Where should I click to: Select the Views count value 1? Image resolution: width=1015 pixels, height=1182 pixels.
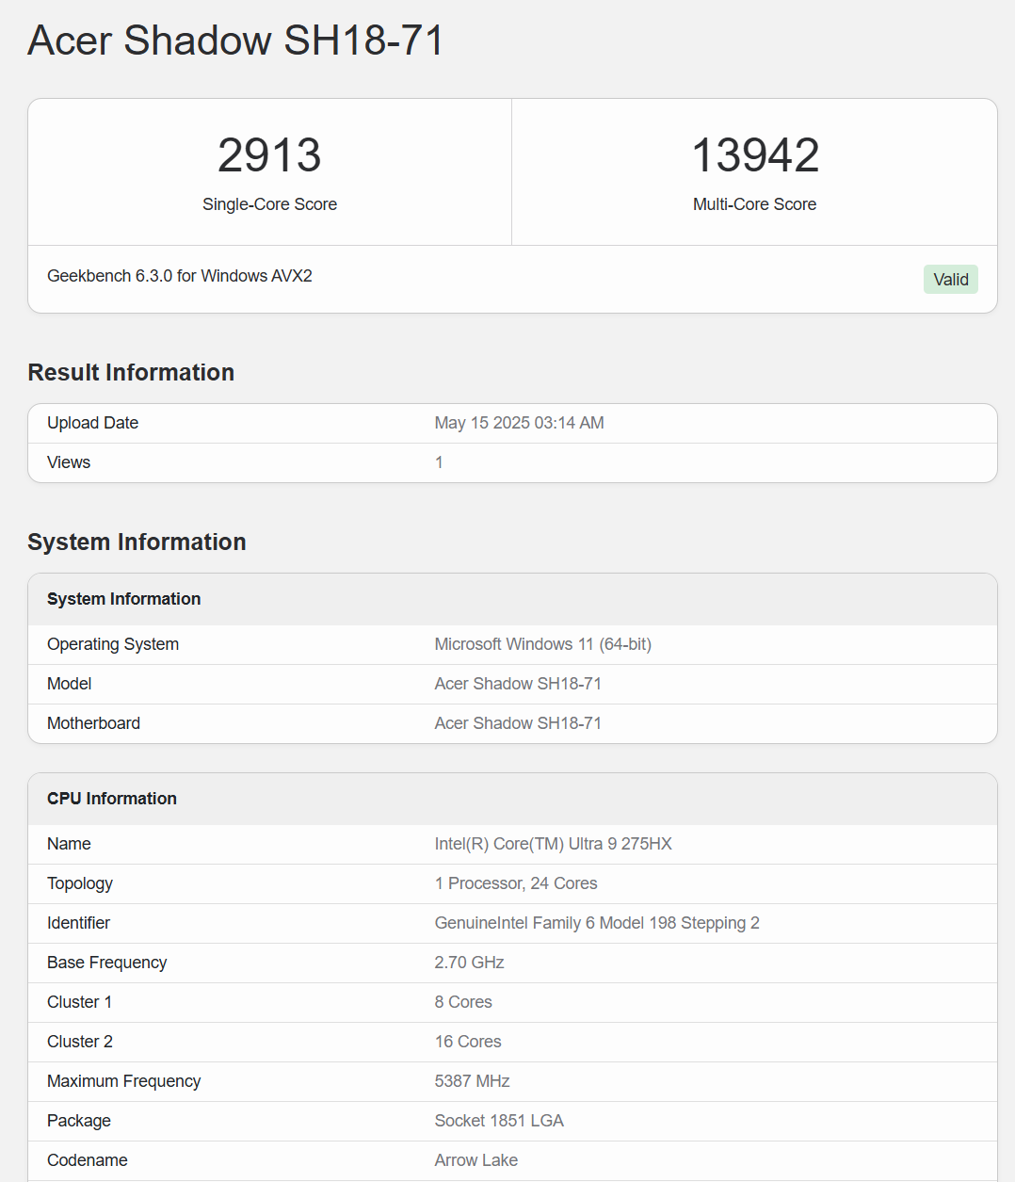(x=439, y=462)
